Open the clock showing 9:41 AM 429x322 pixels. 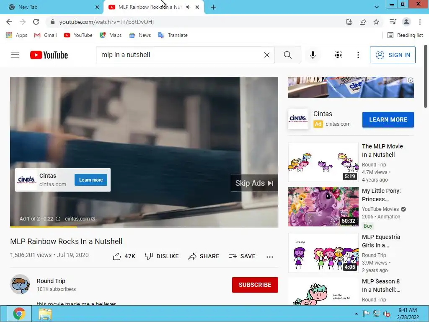408,314
